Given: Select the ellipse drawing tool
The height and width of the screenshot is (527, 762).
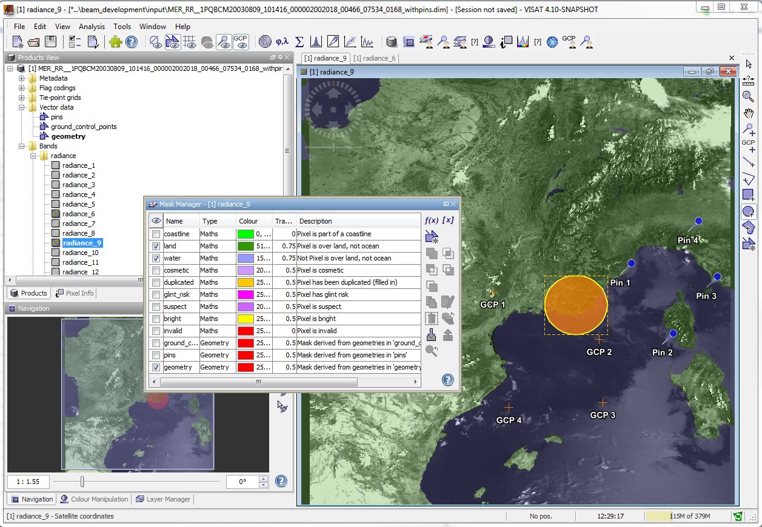Looking at the screenshot, I should coord(749,211).
